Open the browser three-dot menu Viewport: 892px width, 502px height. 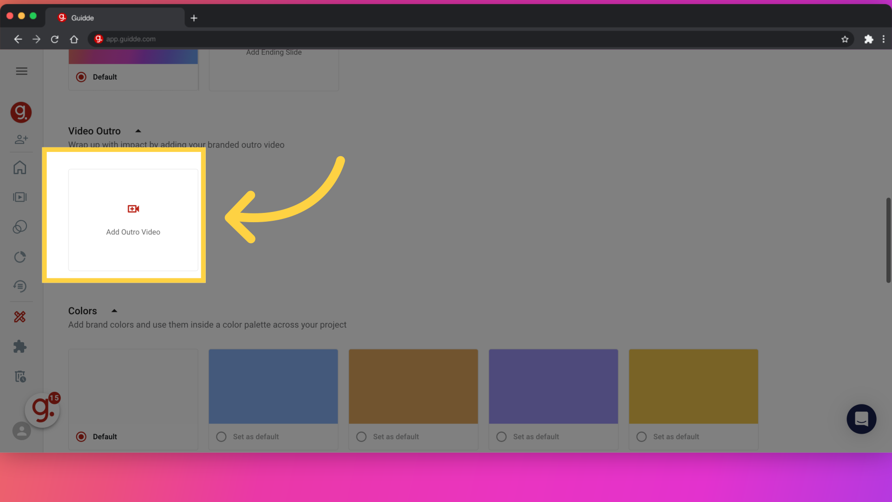point(884,39)
